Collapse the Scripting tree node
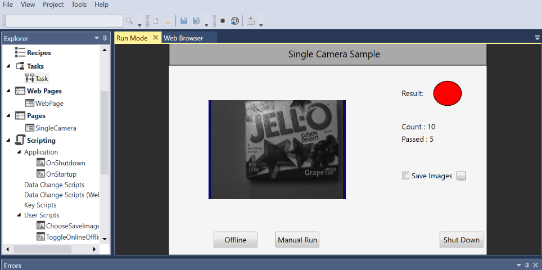This screenshot has width=542, height=270. tap(8, 141)
